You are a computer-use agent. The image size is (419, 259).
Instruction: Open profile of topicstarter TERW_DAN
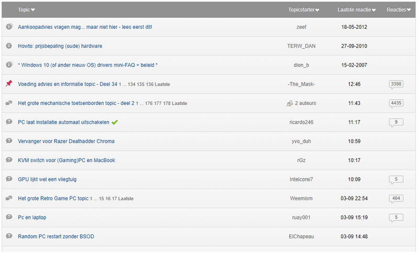(x=301, y=46)
